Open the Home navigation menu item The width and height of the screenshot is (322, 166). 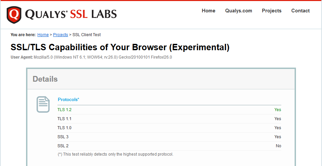[208, 11]
